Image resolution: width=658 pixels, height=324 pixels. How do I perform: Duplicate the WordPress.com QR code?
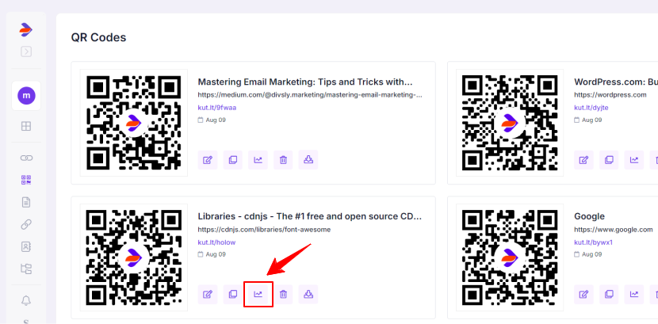pos(609,160)
